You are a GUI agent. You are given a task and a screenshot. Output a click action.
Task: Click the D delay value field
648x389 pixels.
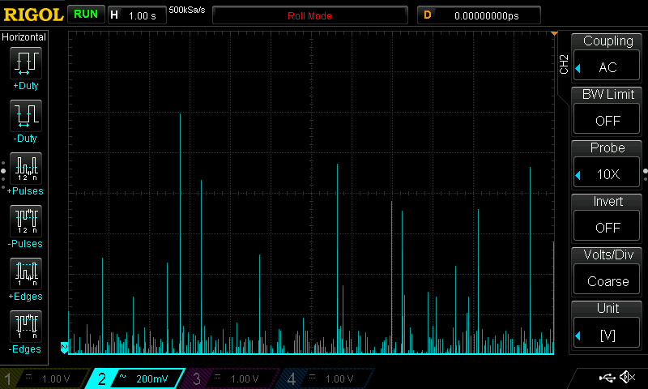[479, 15]
